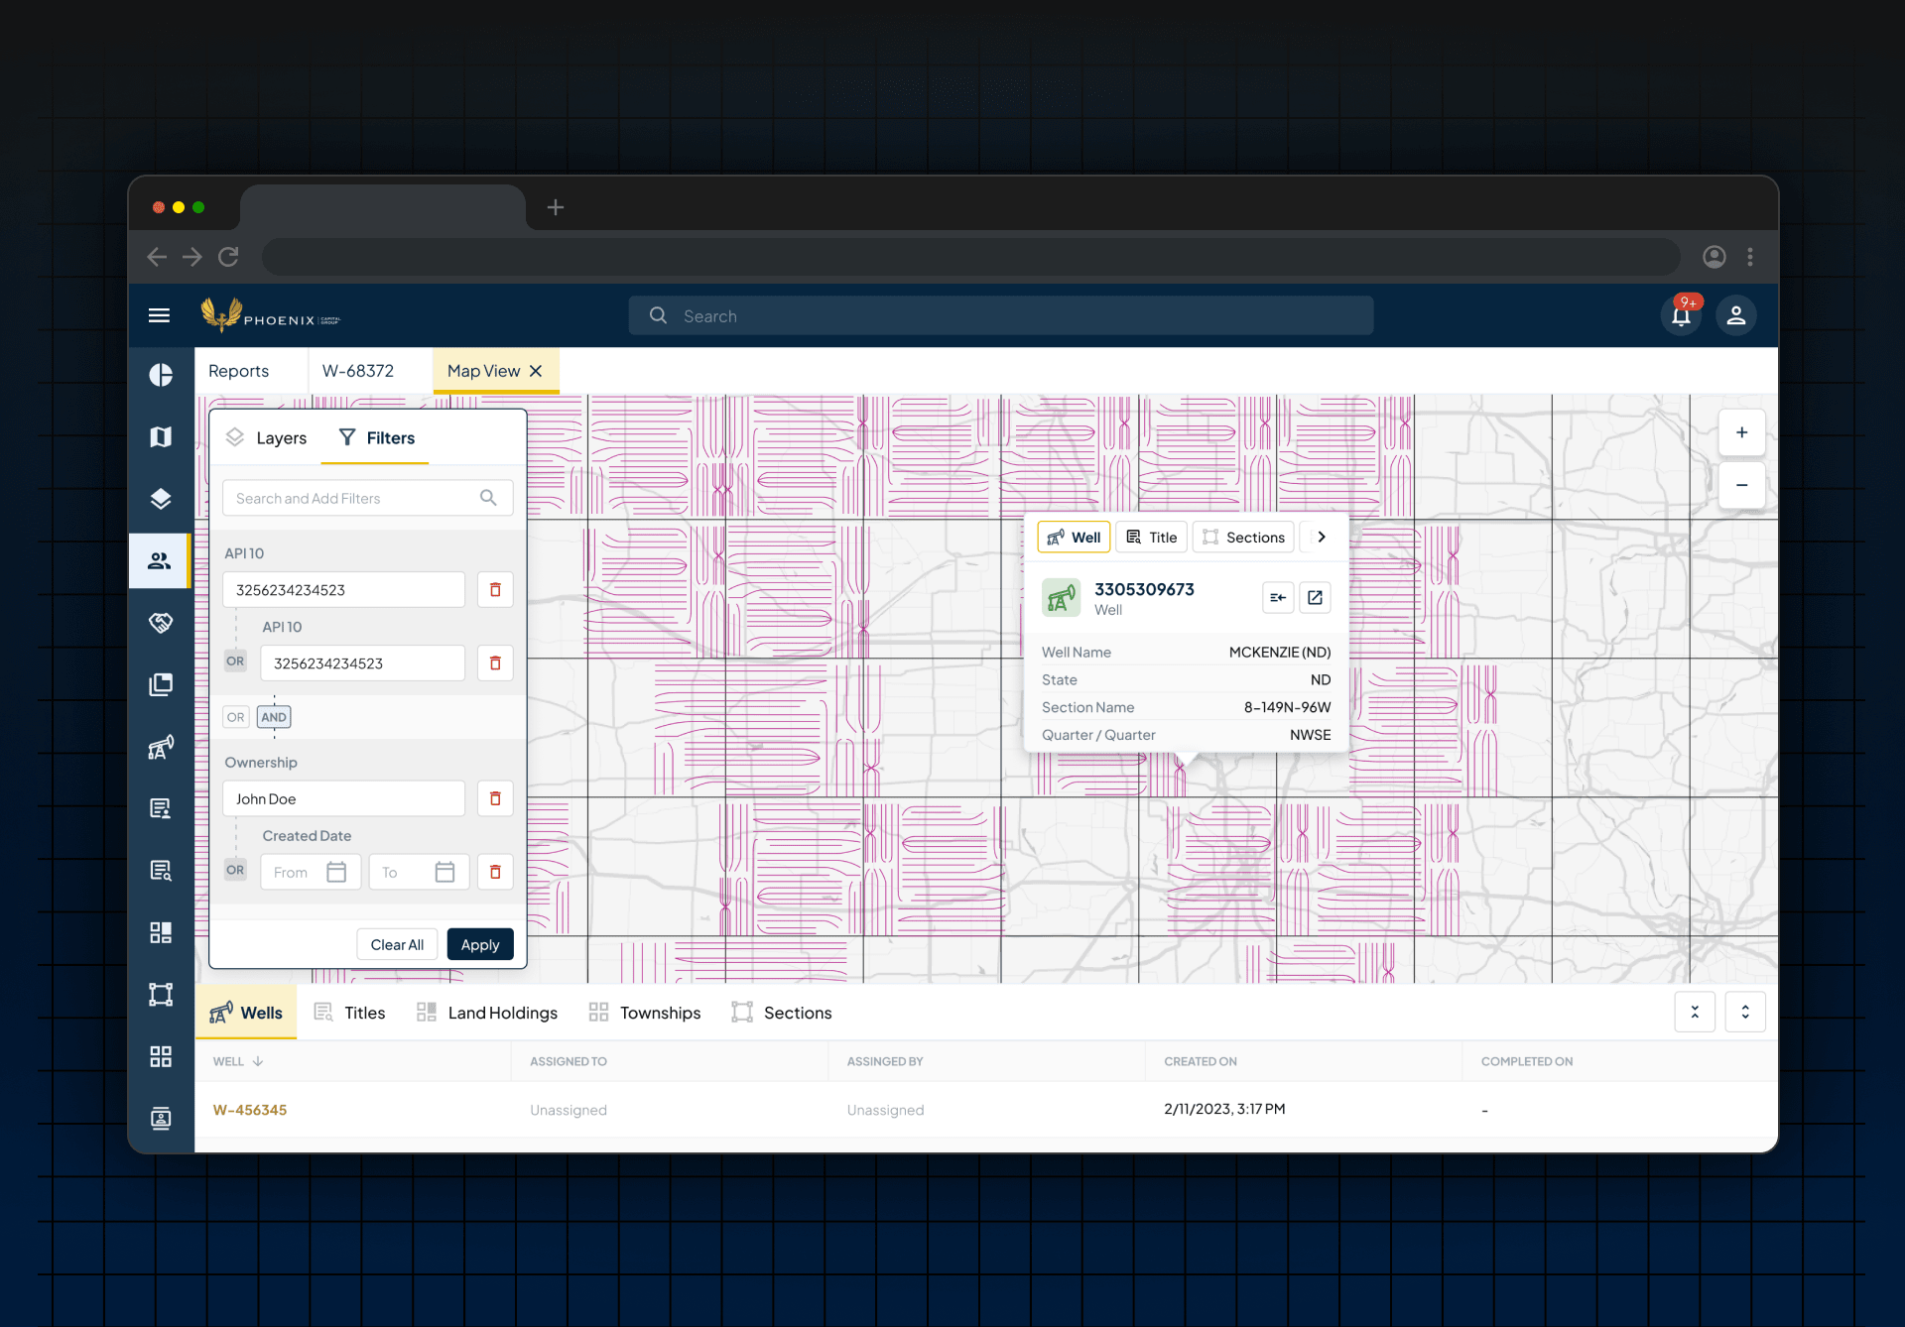Toggle OR next to second API 10
1905x1327 pixels.
coord(235,662)
